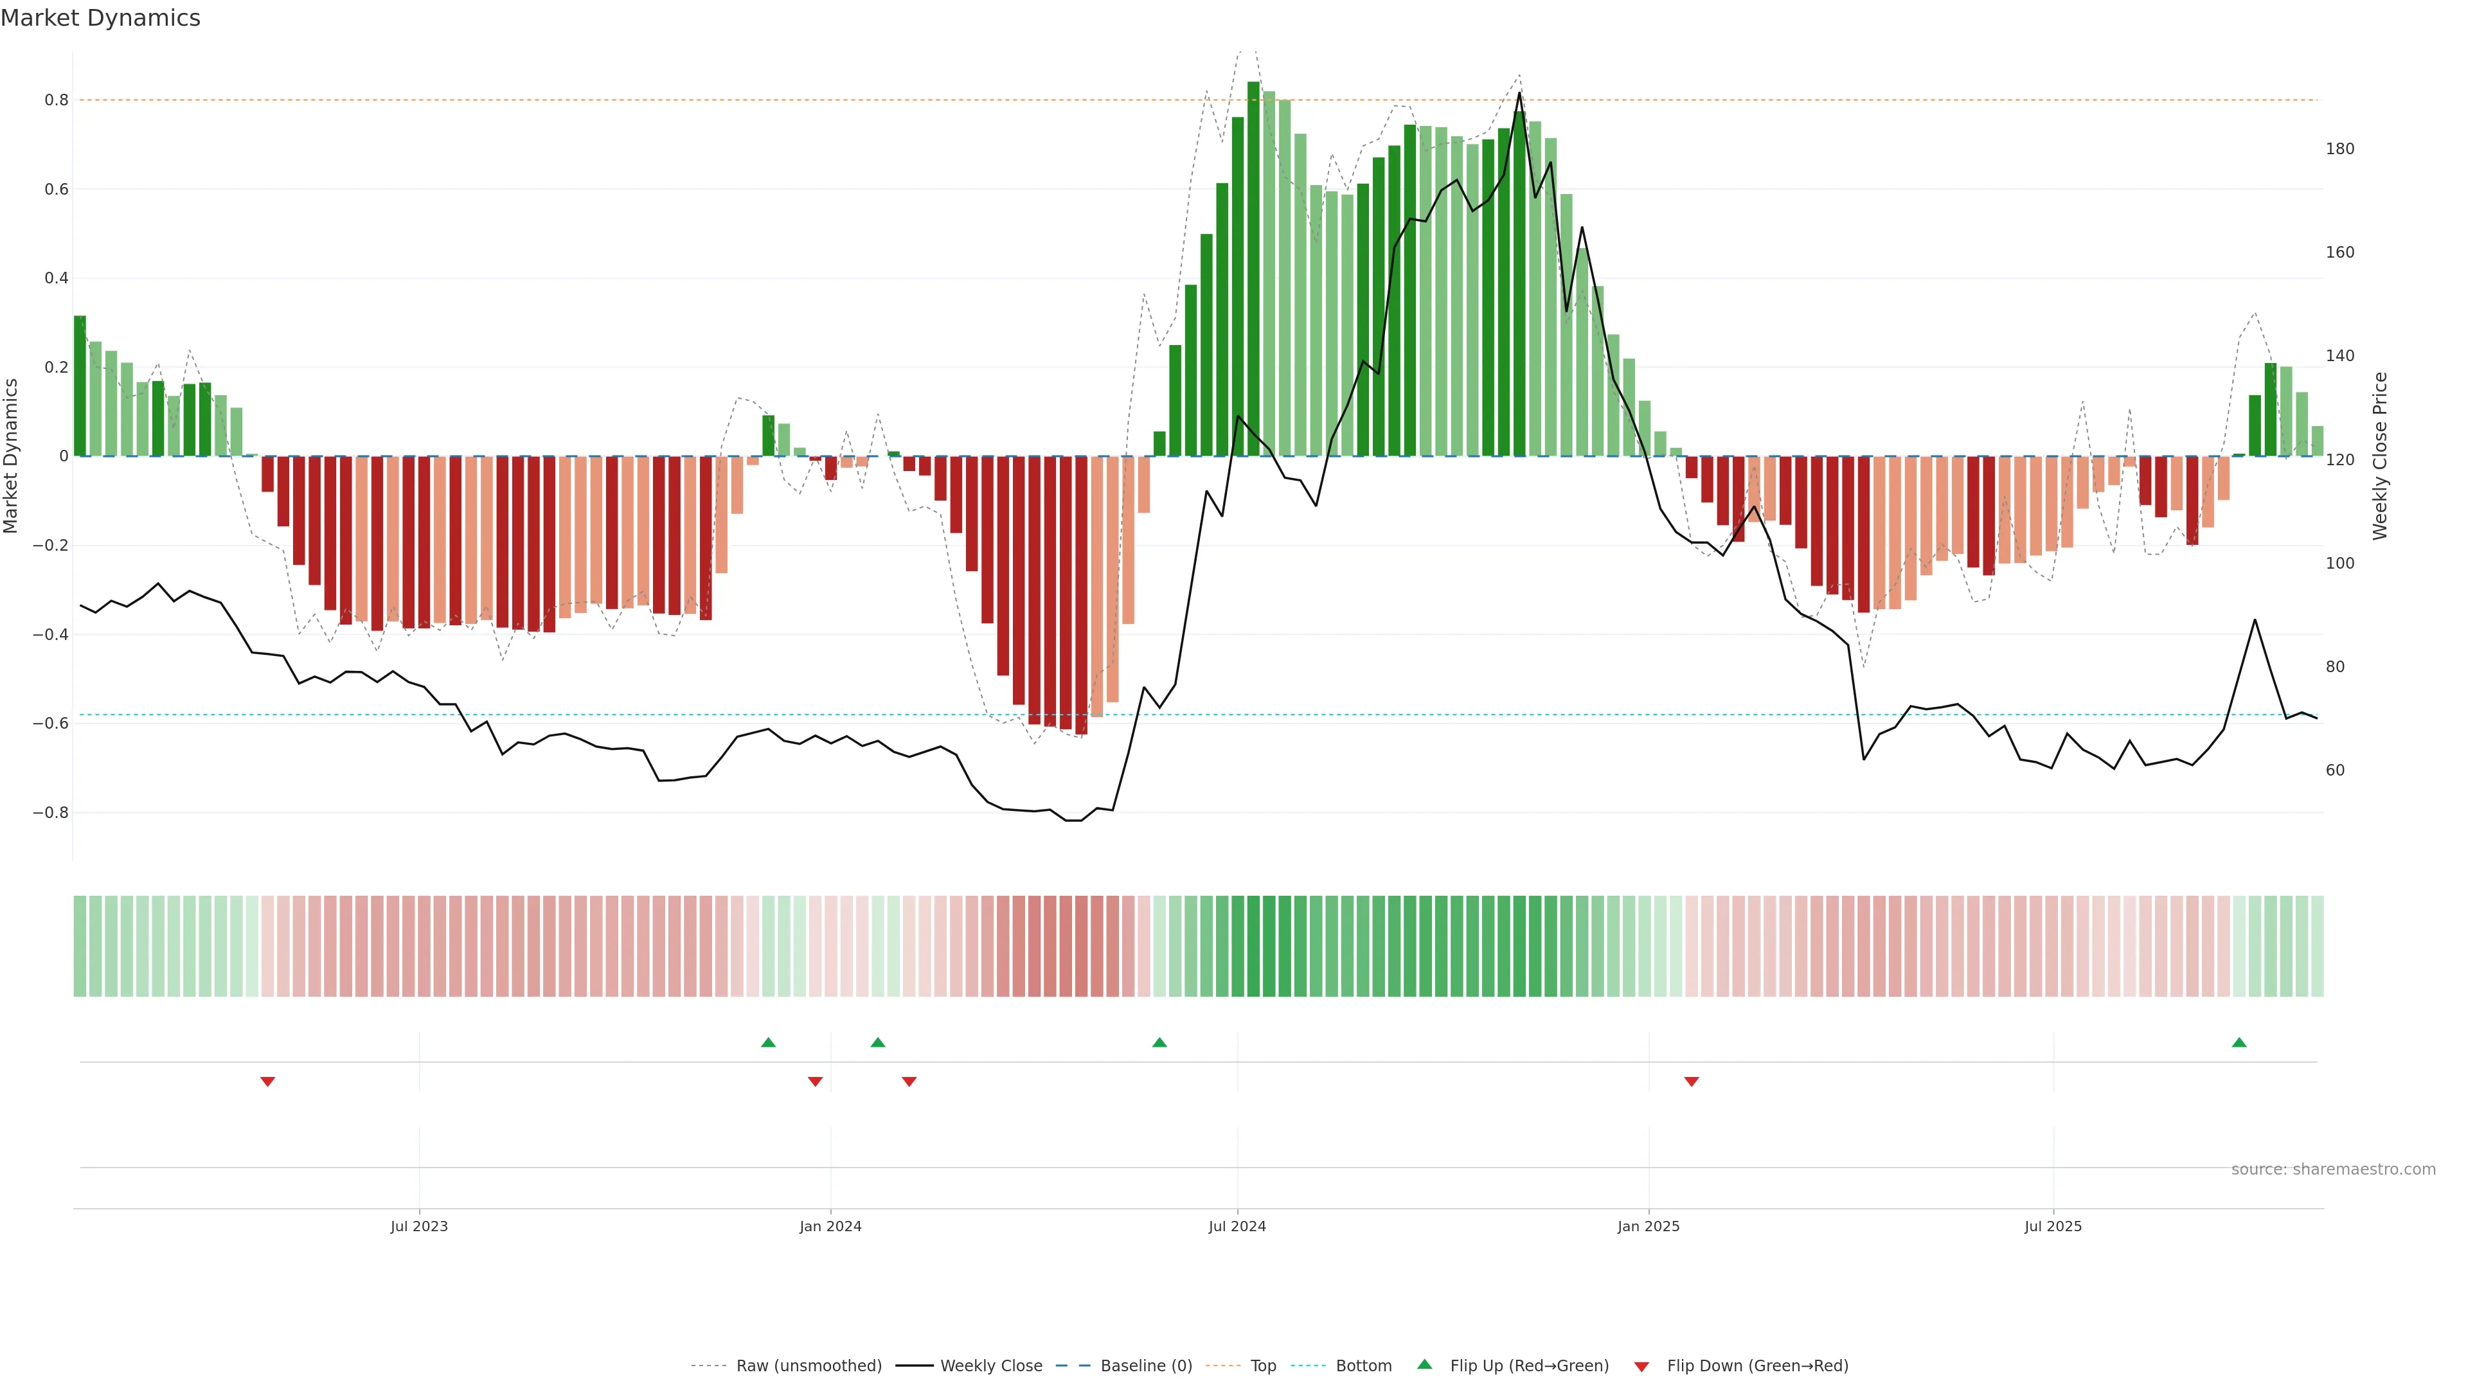Toggle the Raw (unsmoothed) legend entry

coord(808,1366)
